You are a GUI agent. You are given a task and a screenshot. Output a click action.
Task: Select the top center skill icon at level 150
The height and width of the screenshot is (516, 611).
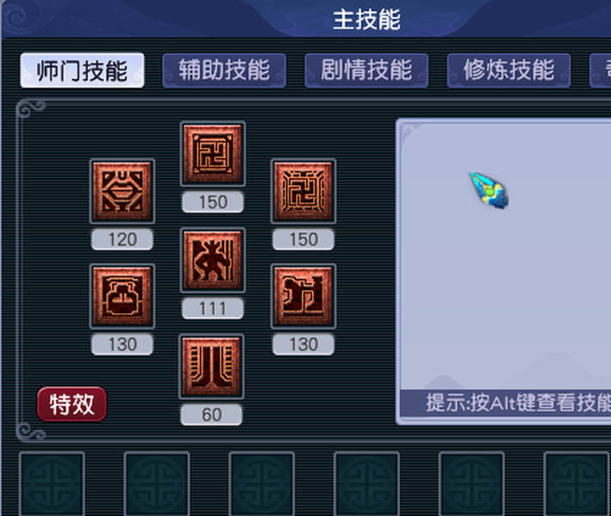click(x=213, y=154)
